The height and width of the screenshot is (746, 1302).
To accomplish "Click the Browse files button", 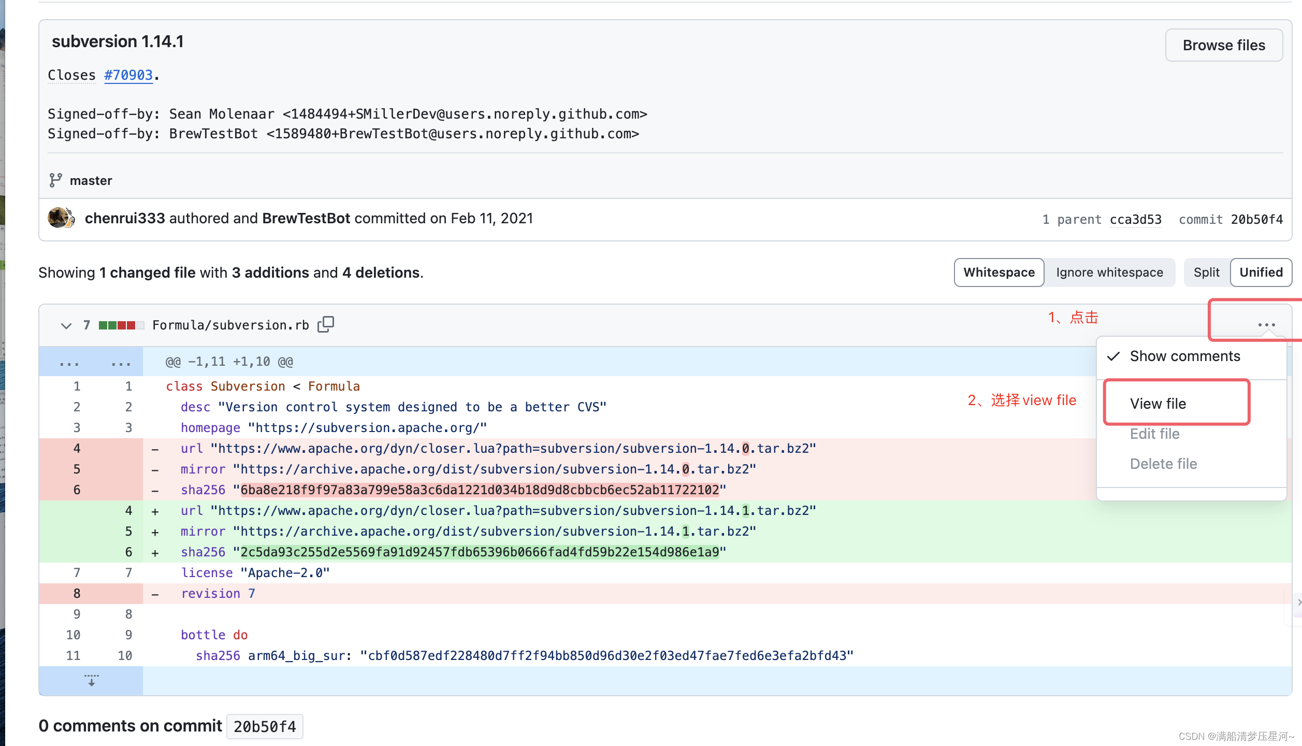I will pyautogui.click(x=1224, y=45).
